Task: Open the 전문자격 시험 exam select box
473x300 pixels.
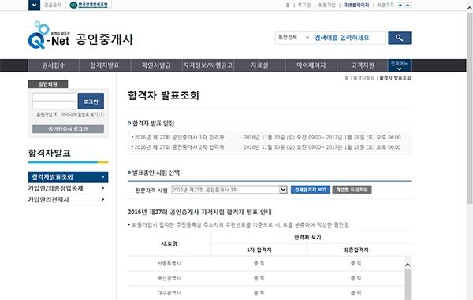Action: coord(229,190)
